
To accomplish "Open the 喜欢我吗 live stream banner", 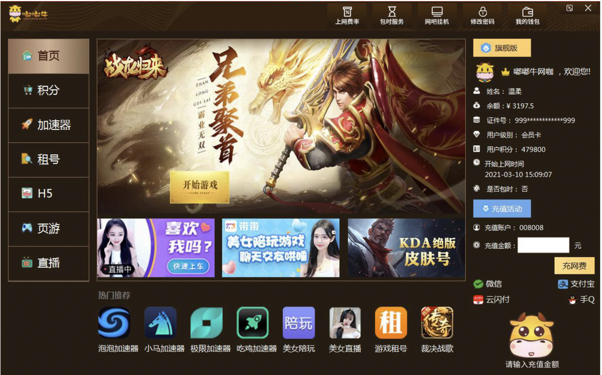I will [156, 248].
